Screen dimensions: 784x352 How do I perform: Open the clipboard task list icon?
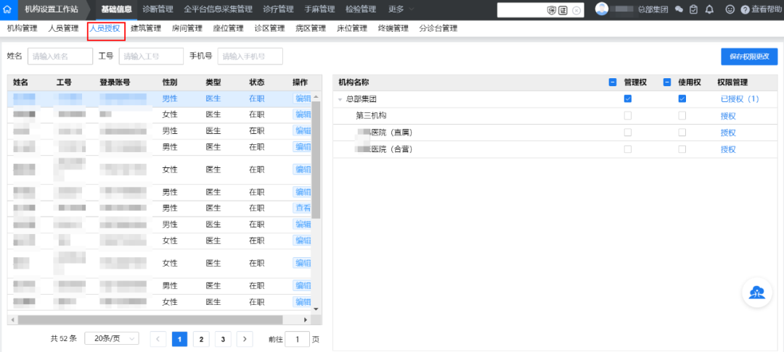pyautogui.click(x=693, y=9)
